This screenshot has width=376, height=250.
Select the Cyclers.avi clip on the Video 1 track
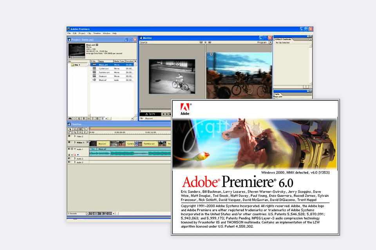pos(130,143)
